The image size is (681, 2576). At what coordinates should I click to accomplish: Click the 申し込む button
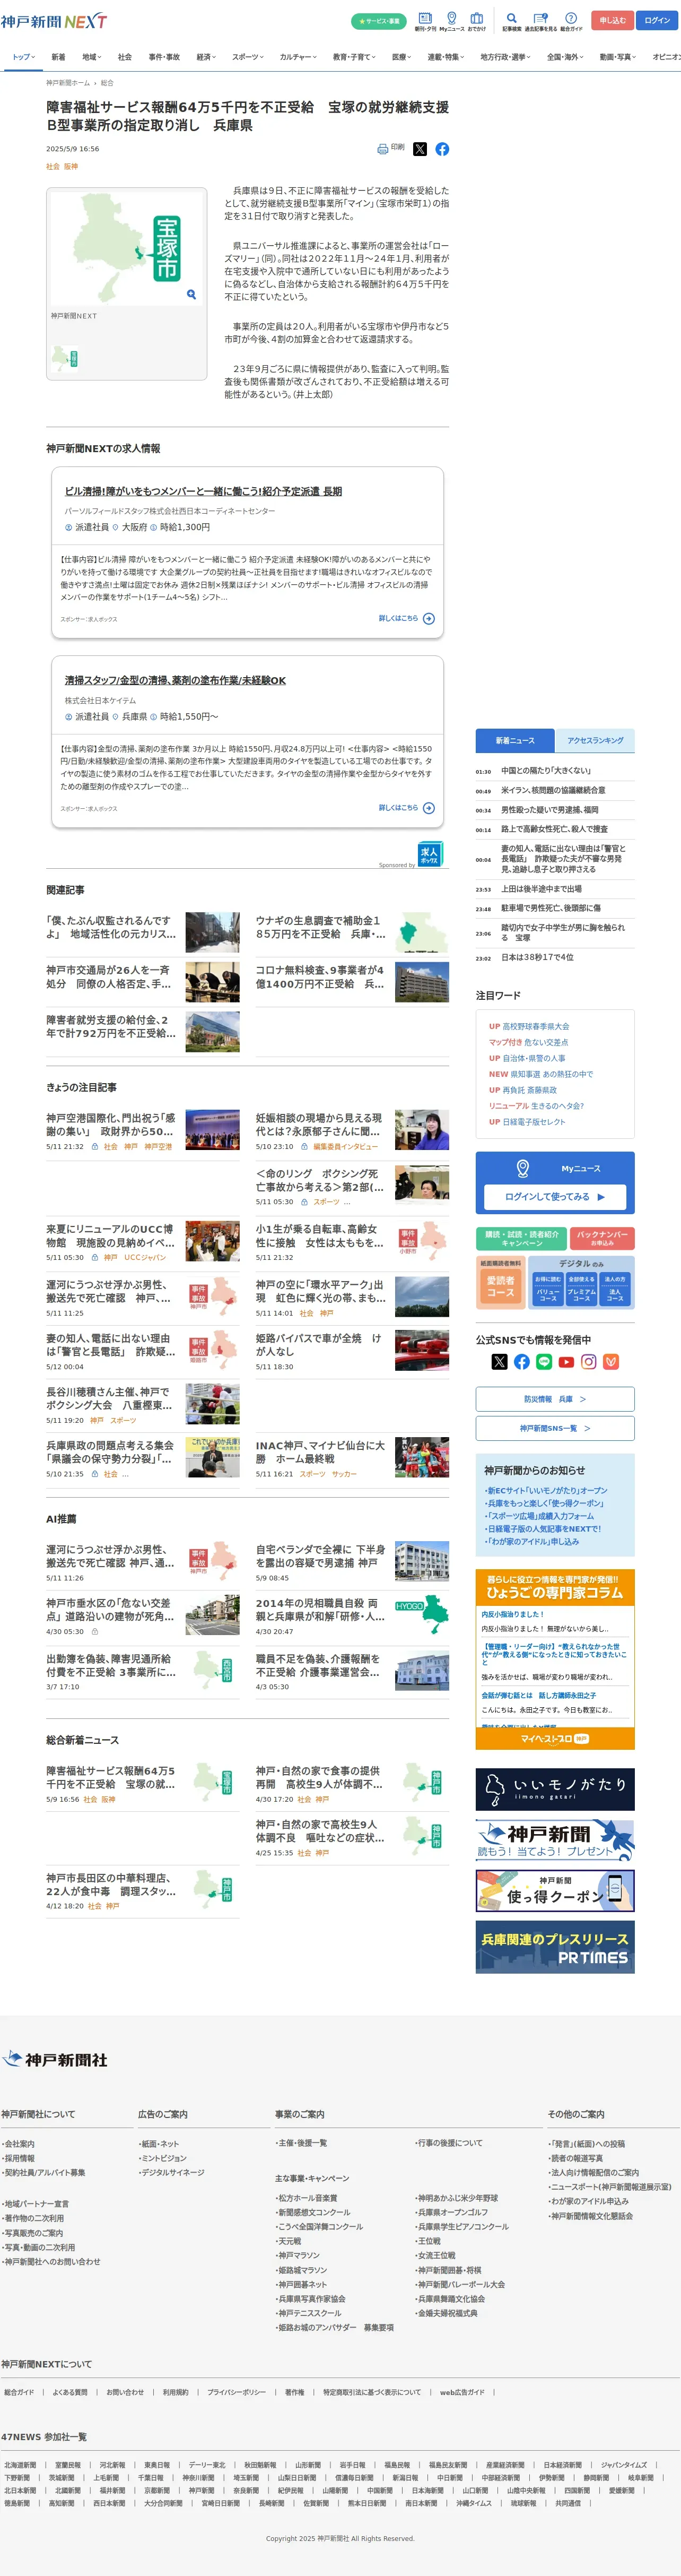pyautogui.click(x=613, y=20)
